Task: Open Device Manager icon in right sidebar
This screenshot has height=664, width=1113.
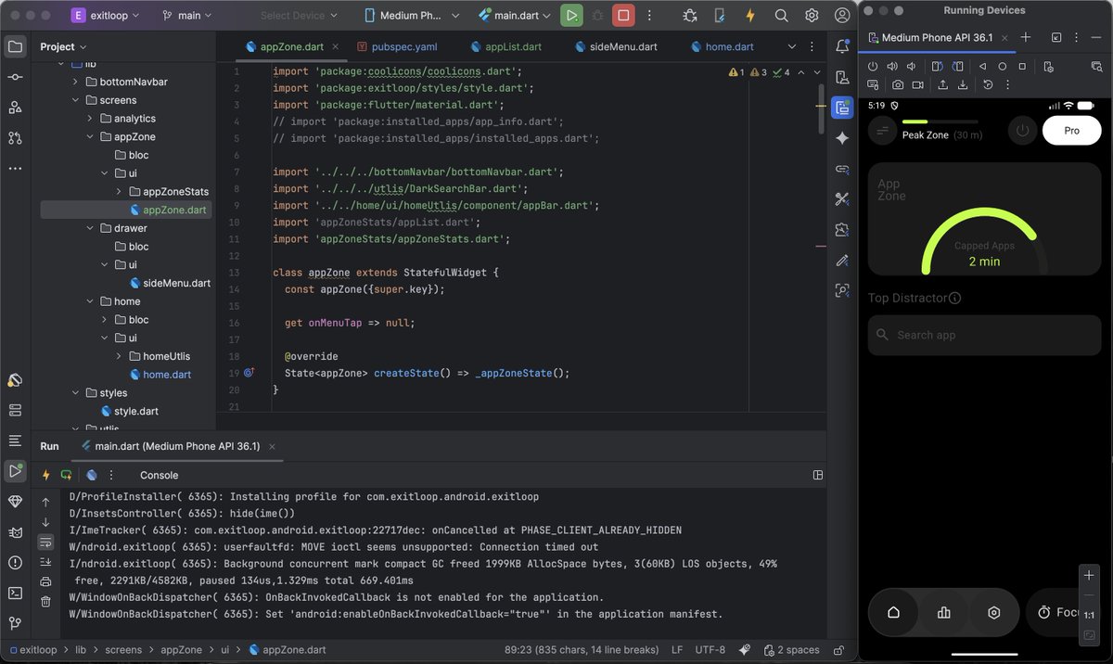Action: pos(842,77)
